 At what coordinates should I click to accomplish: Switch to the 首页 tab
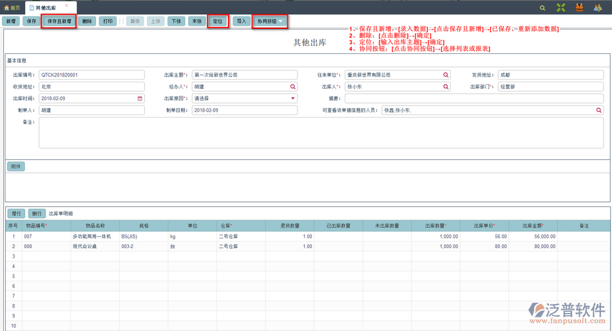(12, 8)
